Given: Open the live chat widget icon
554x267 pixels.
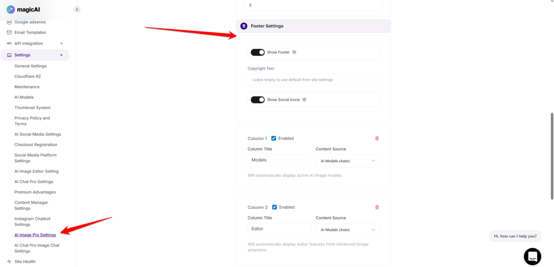Looking at the screenshot, I should 532,256.
